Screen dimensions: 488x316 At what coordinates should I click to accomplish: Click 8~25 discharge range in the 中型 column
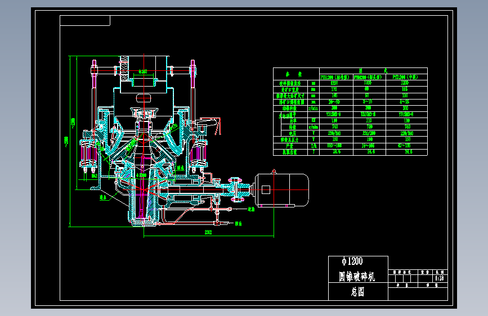pyautogui.click(x=405, y=102)
